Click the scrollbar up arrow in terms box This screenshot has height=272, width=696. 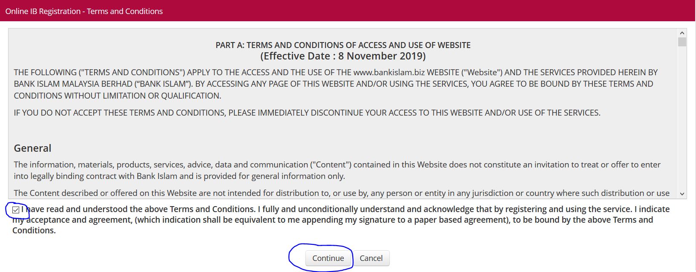tap(682, 33)
